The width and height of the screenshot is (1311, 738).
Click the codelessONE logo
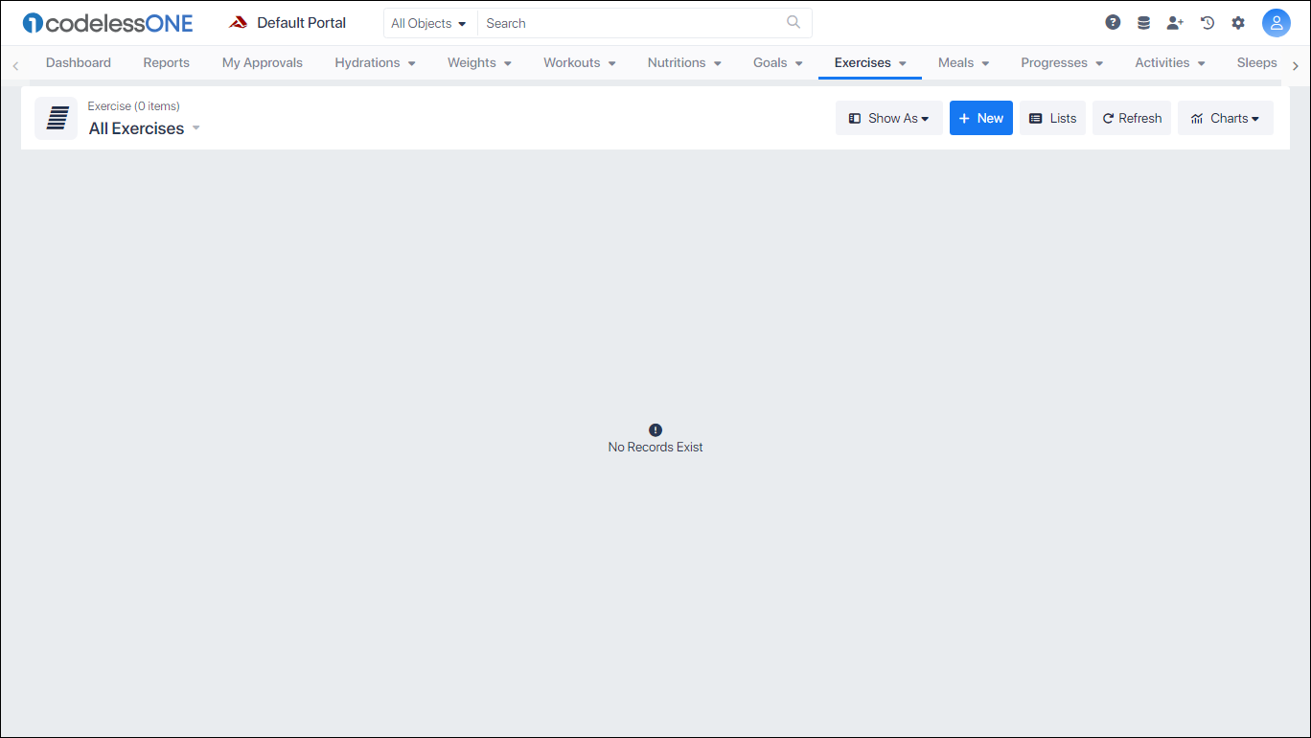pyautogui.click(x=106, y=22)
